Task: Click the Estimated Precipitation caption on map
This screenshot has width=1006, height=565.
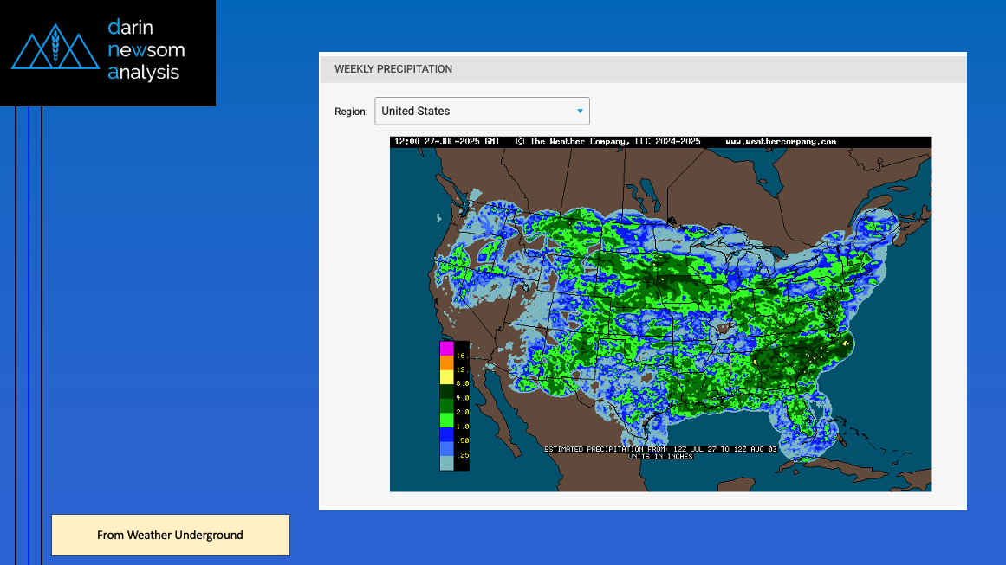Action: coord(660,450)
